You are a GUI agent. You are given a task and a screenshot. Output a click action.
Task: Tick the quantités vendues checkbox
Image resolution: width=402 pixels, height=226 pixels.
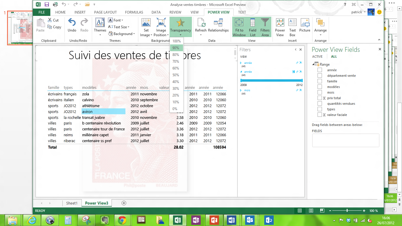pos(320,104)
